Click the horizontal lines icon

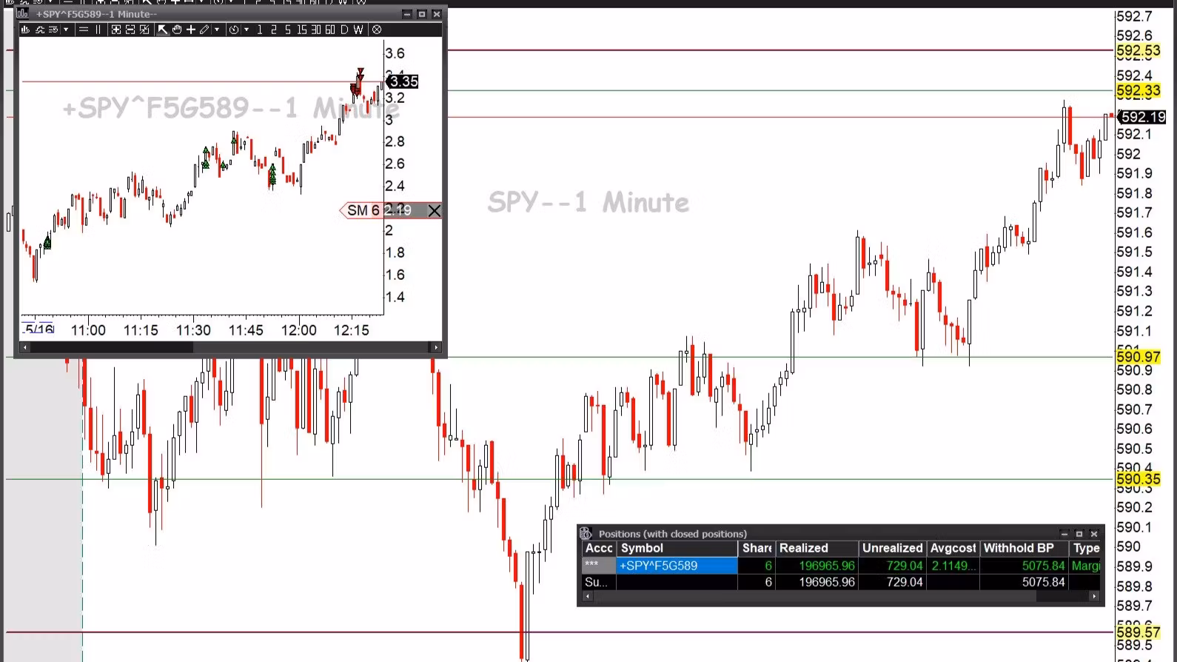[84, 30]
